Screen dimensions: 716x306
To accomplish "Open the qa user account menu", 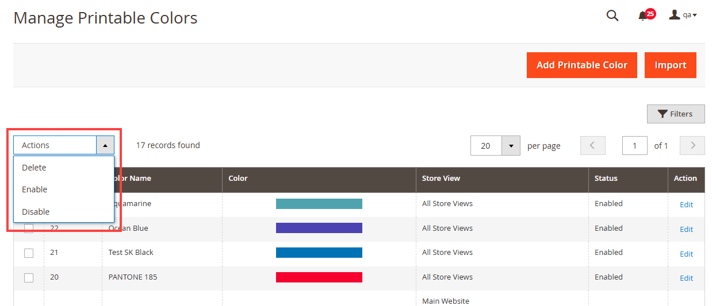I will coord(683,16).
